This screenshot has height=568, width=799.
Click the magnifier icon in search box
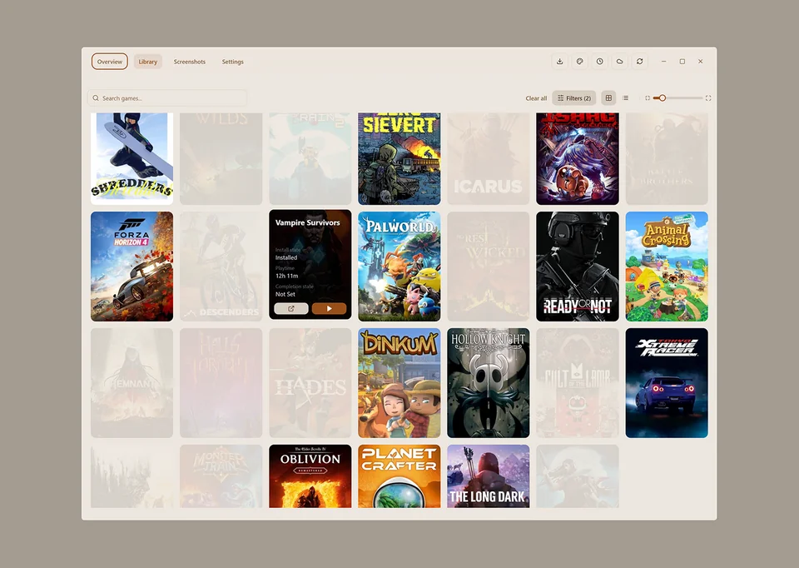[x=95, y=98]
